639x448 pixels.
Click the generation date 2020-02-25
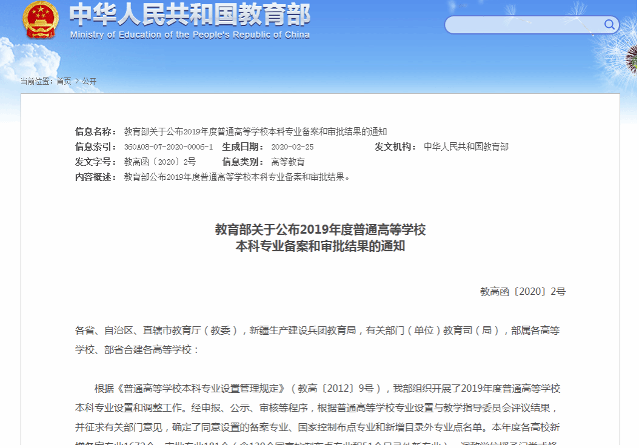click(292, 147)
